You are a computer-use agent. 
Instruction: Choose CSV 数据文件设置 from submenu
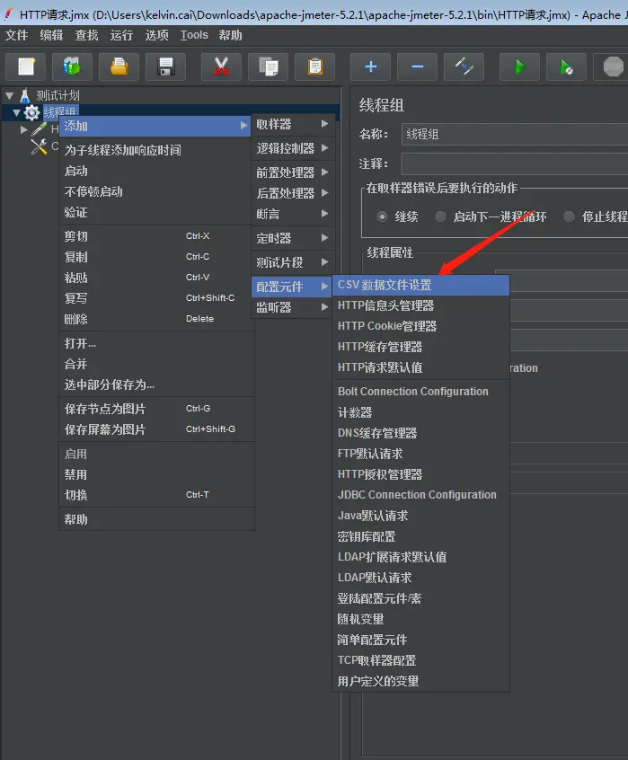(x=420, y=285)
